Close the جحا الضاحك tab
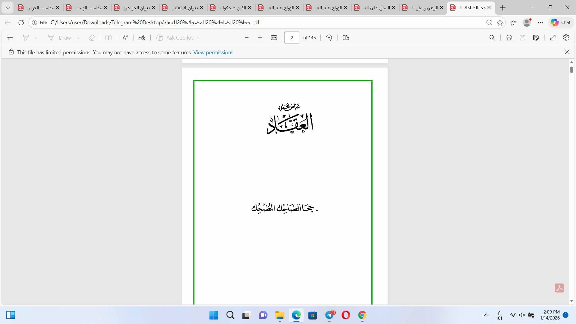This screenshot has height=324, width=576. tap(489, 8)
